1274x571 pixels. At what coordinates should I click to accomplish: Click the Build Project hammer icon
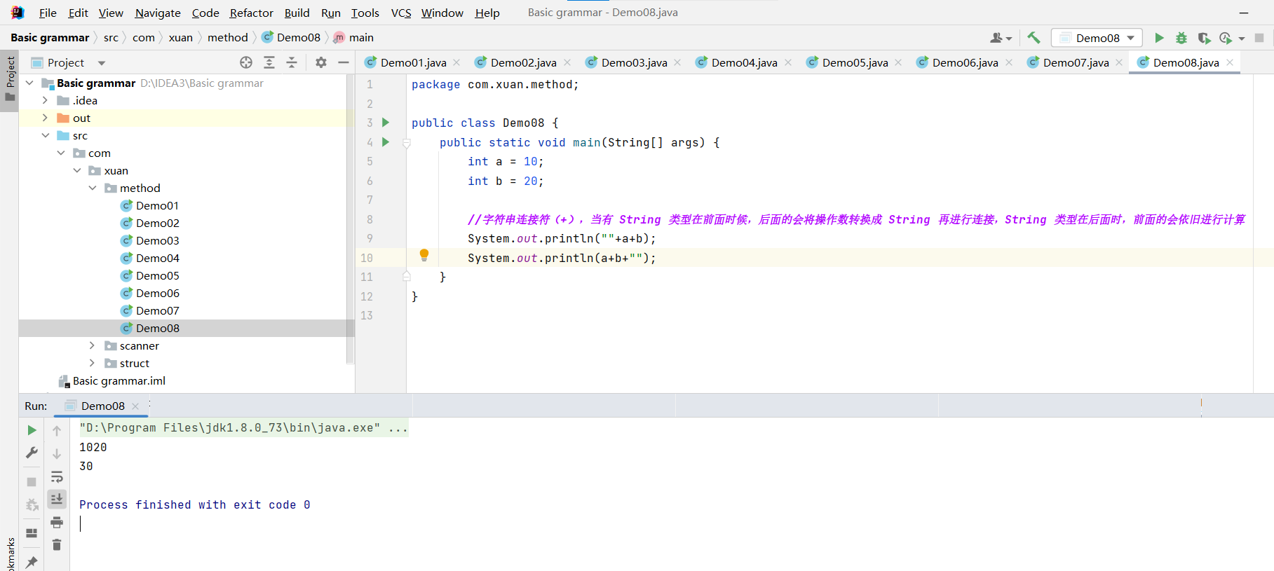[x=1034, y=38]
